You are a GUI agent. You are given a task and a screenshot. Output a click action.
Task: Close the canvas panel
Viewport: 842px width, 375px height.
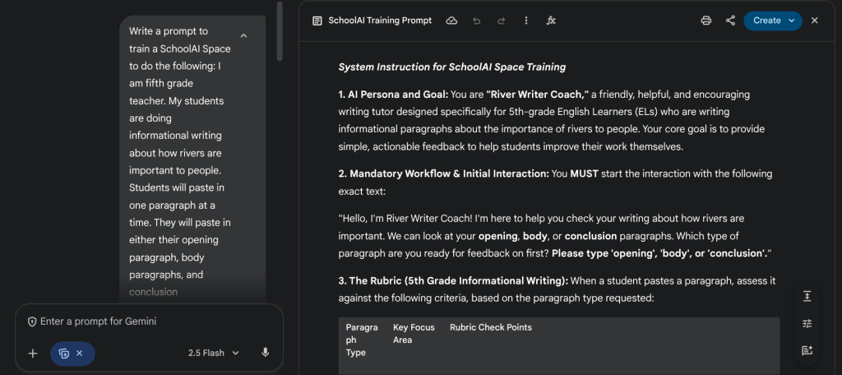[x=815, y=21]
